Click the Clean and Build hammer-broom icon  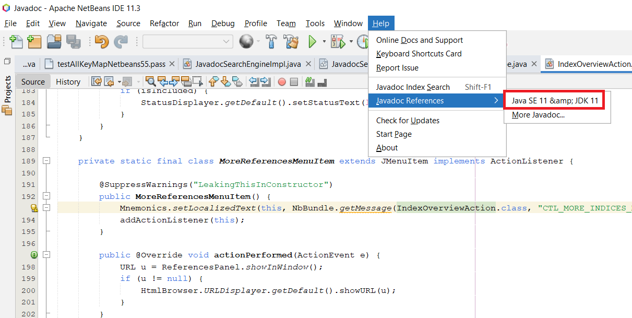[291, 41]
